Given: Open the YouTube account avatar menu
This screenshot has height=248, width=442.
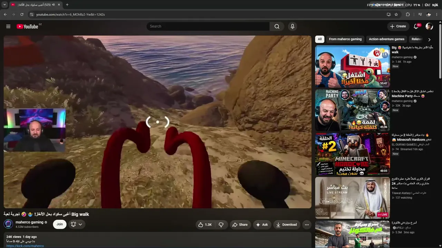Looking at the screenshot, I should point(429,27).
